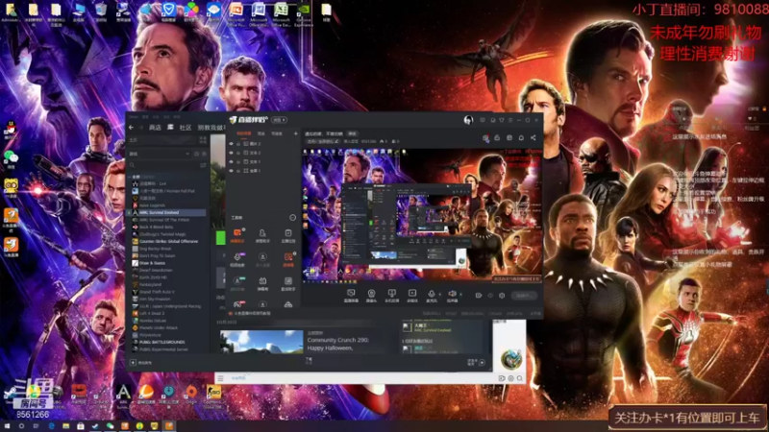Go back using Steam back arrow
The width and height of the screenshot is (769, 432).
tap(131, 128)
